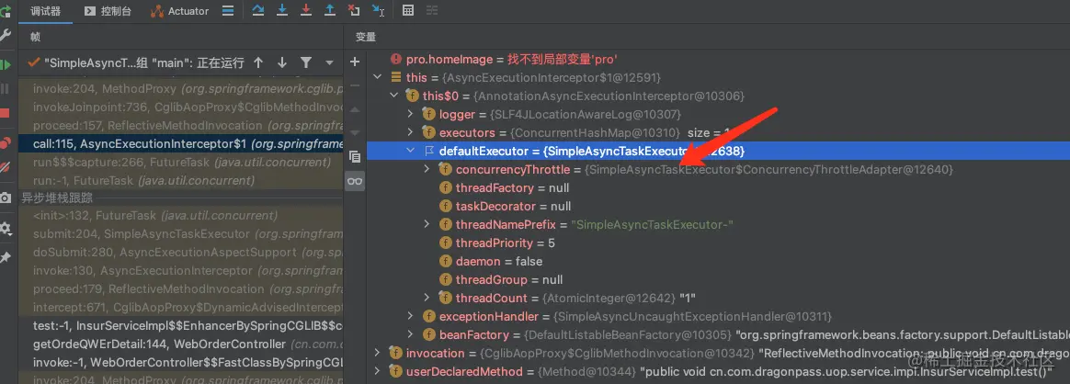Click duplicate watch copy icon
Screen dimensions: 1070x384
pos(354,156)
